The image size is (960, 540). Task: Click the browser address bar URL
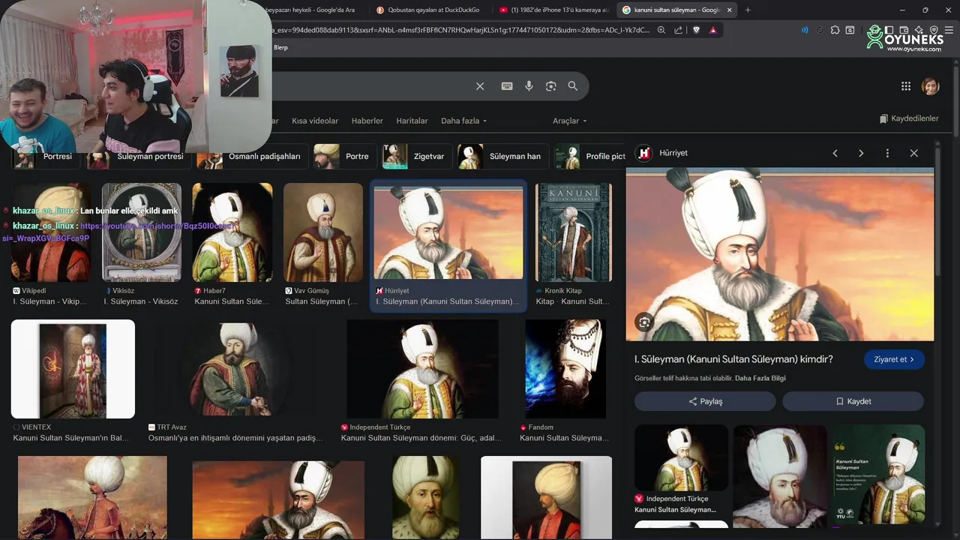coord(462,30)
